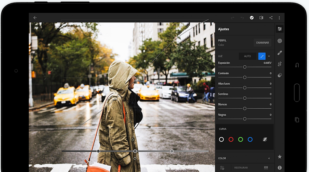
Task: Click the previous settings icon beside Restaurar
Action: coord(222,168)
